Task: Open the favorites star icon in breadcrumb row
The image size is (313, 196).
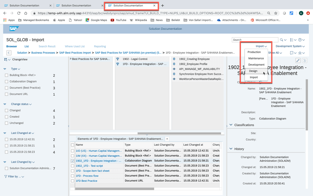Action: pos(300,53)
